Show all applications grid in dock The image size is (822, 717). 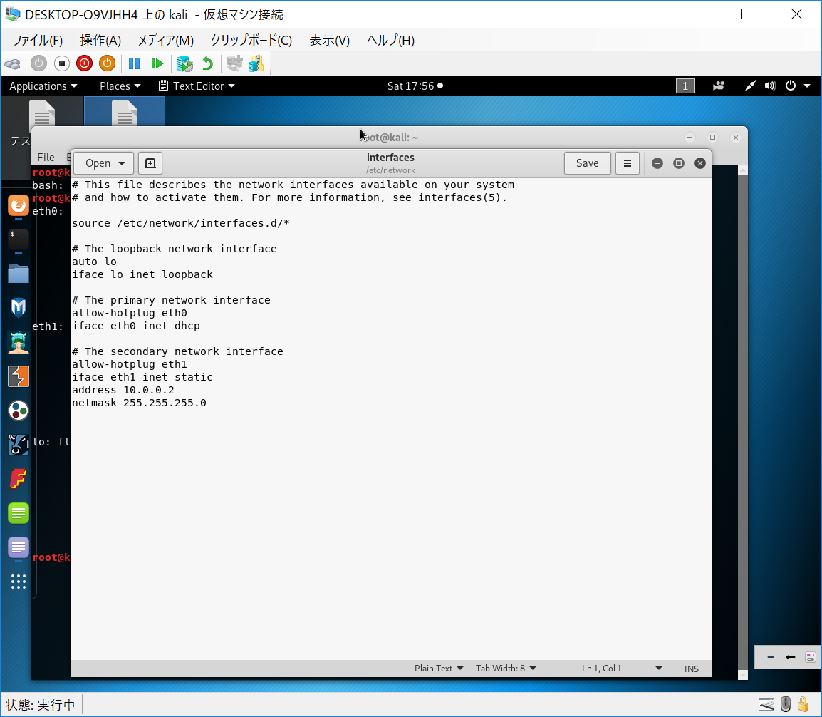[x=19, y=582]
